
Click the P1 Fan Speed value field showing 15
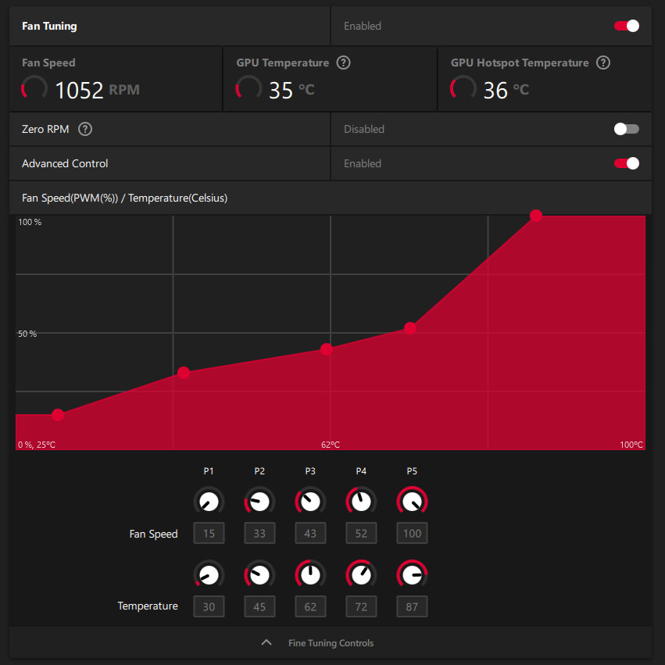(209, 534)
